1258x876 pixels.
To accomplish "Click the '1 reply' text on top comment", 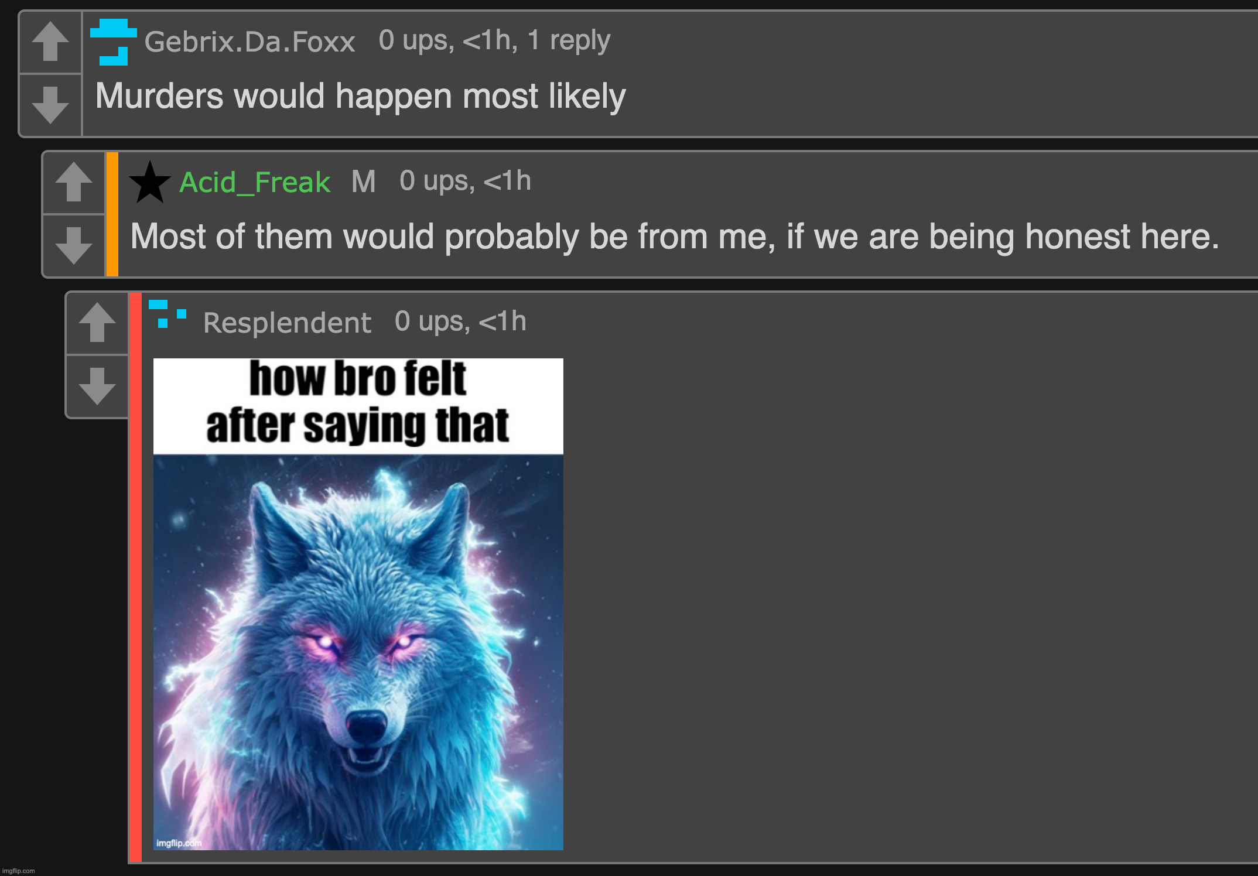I will 569,40.
